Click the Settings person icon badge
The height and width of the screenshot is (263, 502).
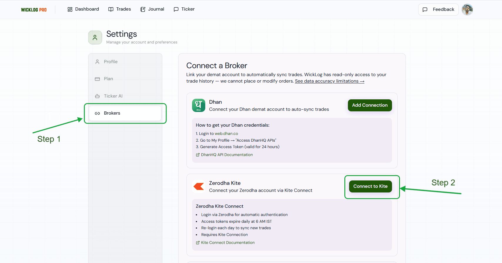coord(95,37)
